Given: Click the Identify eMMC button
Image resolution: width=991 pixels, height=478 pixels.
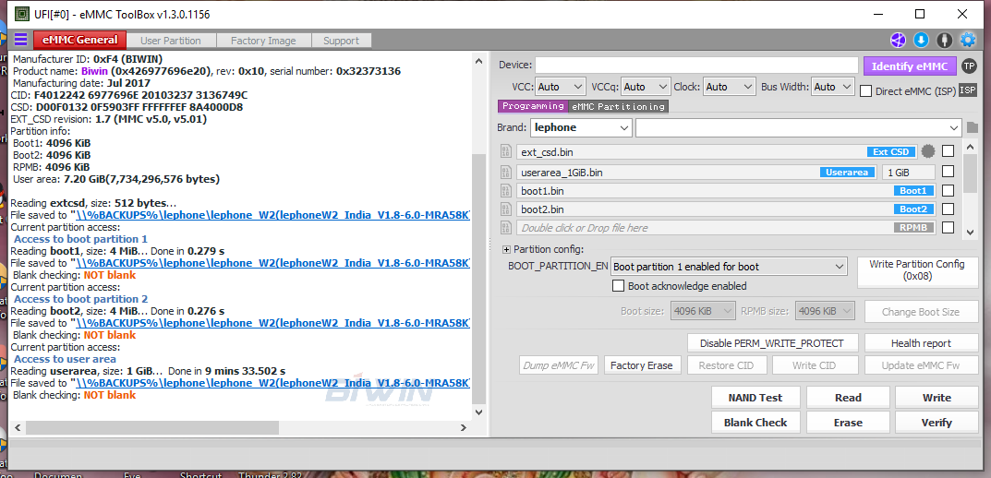Looking at the screenshot, I should [910, 66].
